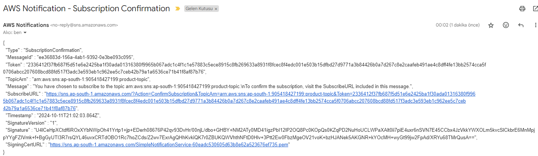Remove the Gelen Kutusu label with x
The width and height of the screenshot is (538, 156).
click(x=216, y=9)
